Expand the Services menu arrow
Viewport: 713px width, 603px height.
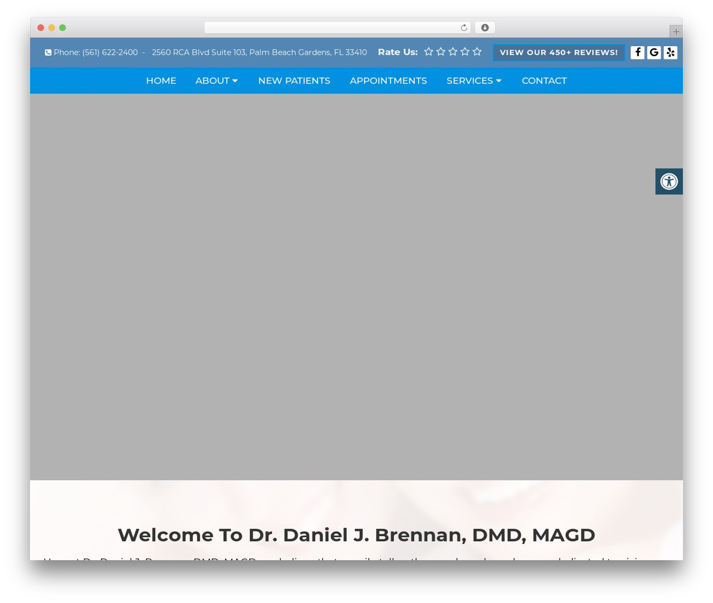[x=499, y=81]
